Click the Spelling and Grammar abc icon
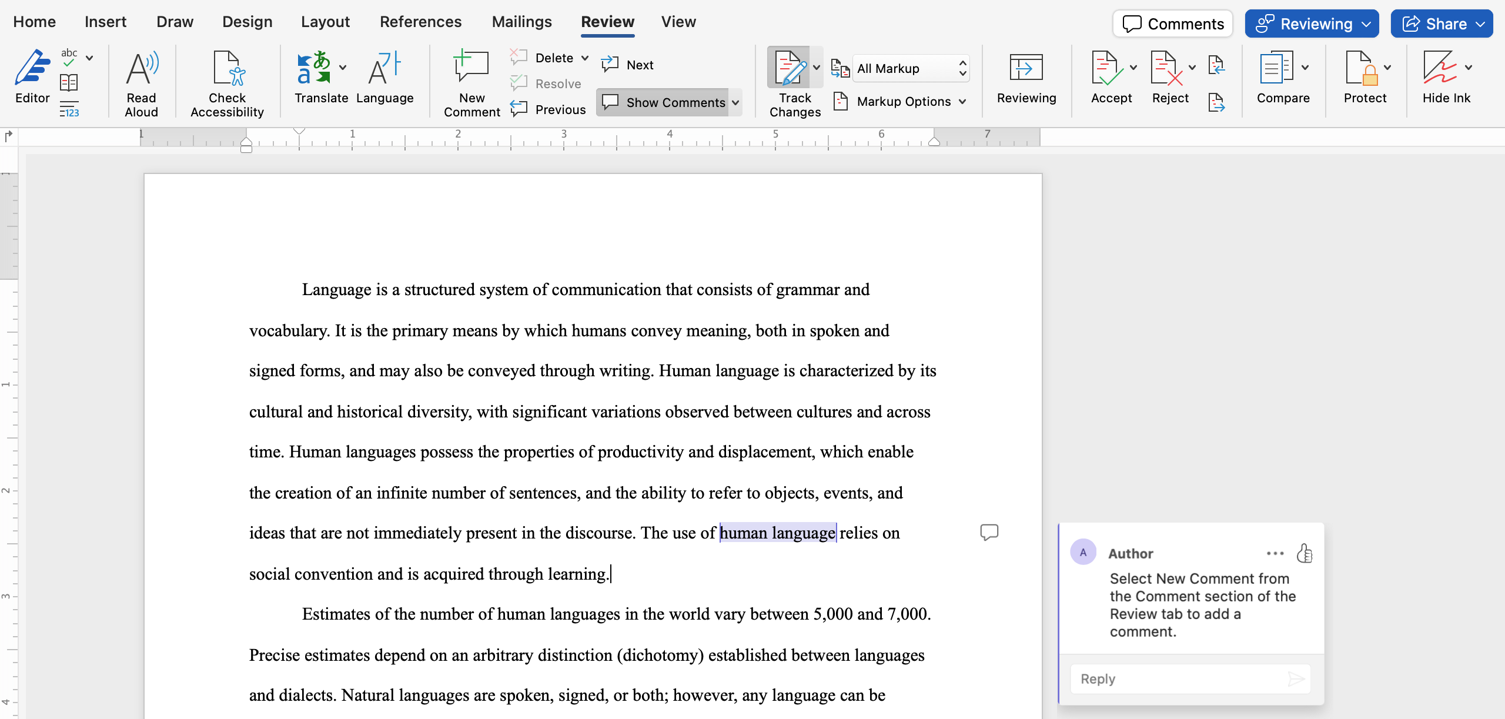This screenshot has width=1505, height=719. pyautogui.click(x=69, y=58)
